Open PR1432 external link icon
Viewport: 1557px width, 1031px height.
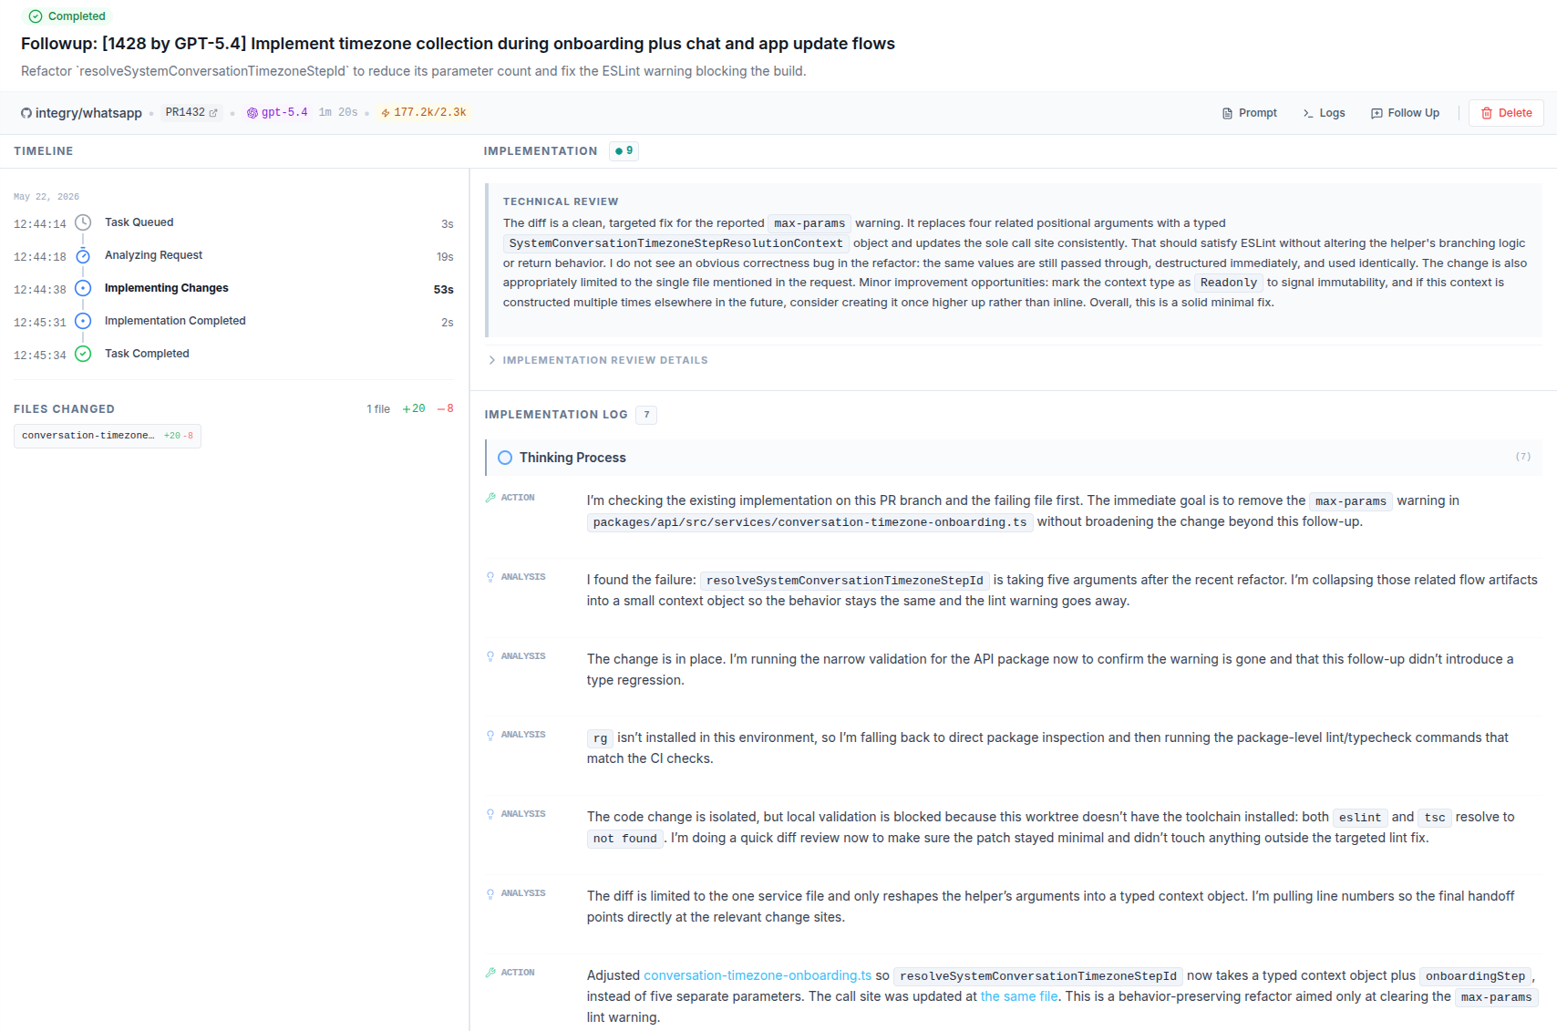click(213, 113)
